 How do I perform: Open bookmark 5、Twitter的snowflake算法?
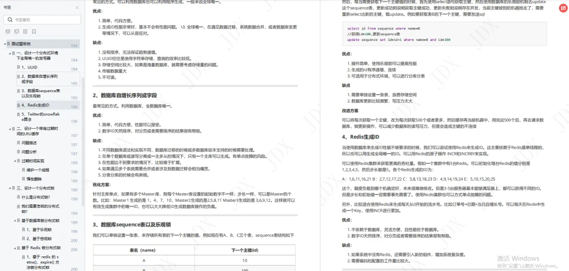point(40,117)
